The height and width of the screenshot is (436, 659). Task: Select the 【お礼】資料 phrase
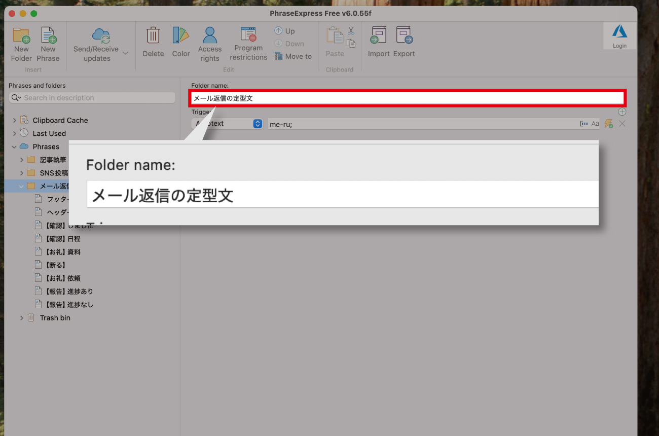(63, 252)
